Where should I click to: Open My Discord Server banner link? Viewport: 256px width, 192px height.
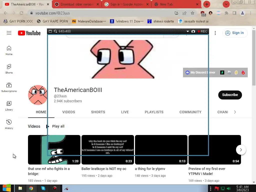200,72
